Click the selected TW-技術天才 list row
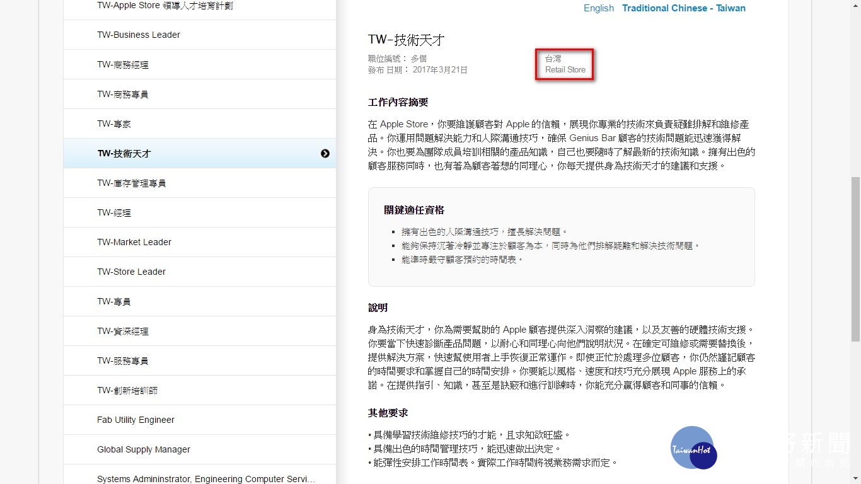Viewport: 861px width, 484px height. click(199, 153)
